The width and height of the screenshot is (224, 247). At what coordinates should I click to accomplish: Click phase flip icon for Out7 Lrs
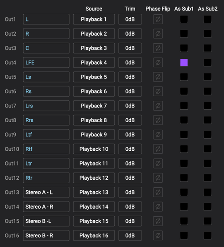coord(158,106)
